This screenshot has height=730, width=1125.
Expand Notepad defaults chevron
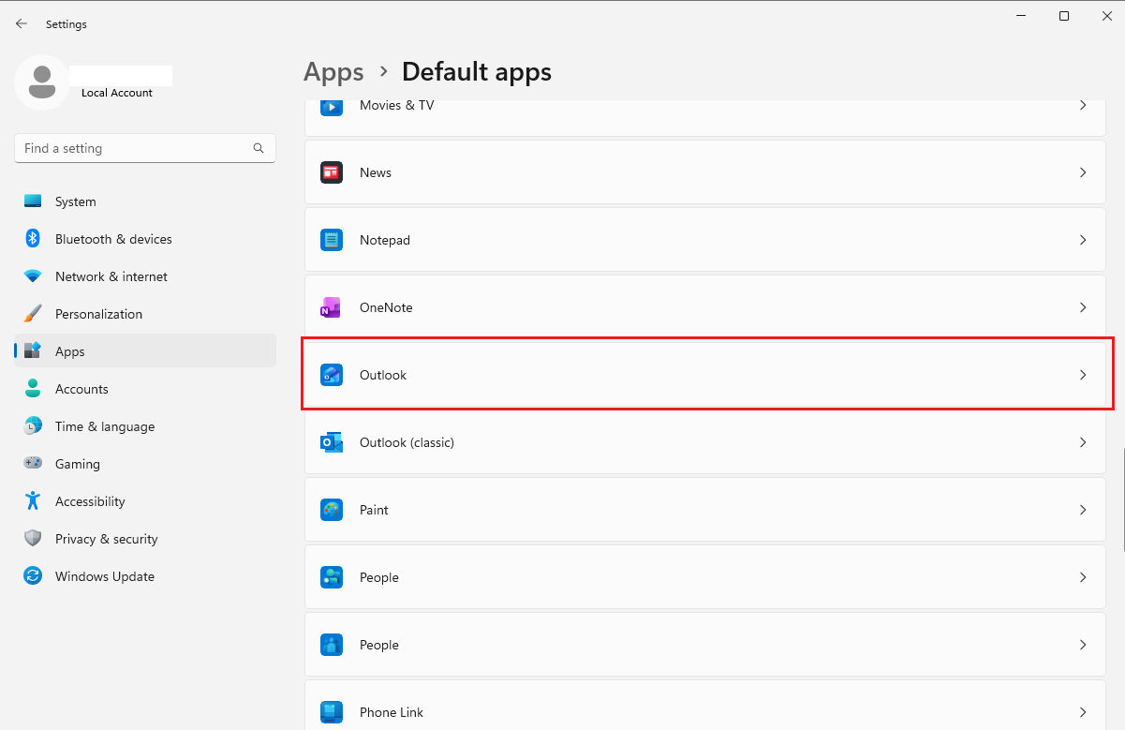[1083, 240]
